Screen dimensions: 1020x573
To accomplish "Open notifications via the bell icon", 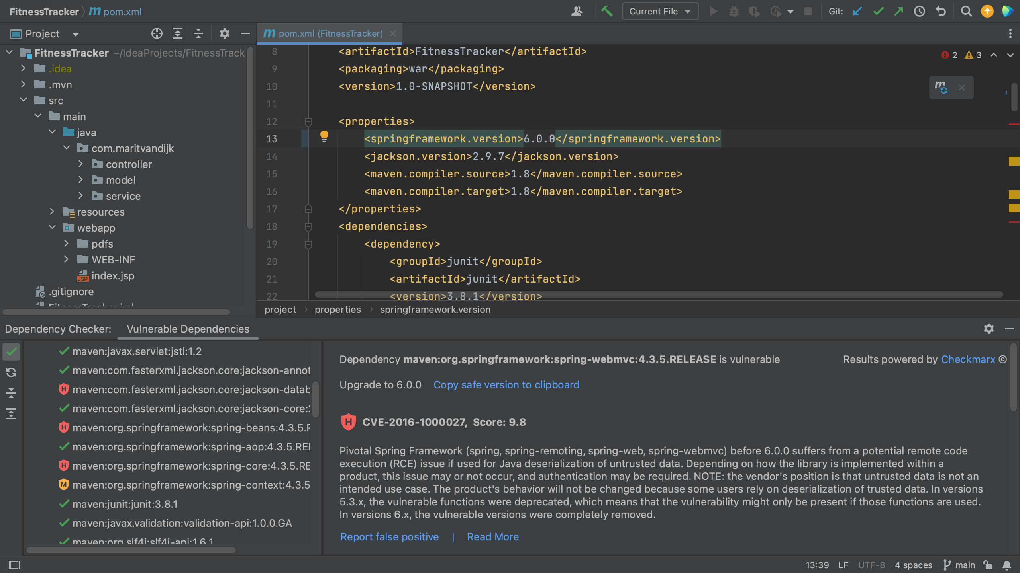I will click(x=1007, y=565).
